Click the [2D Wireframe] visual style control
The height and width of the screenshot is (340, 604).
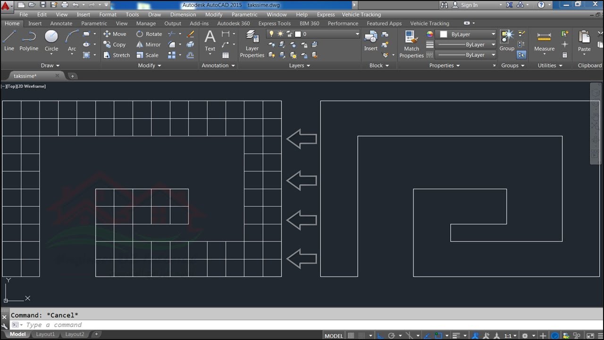click(x=31, y=86)
